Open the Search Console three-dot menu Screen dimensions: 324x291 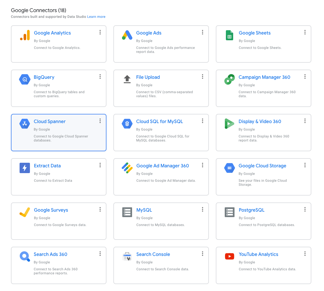coord(203,254)
